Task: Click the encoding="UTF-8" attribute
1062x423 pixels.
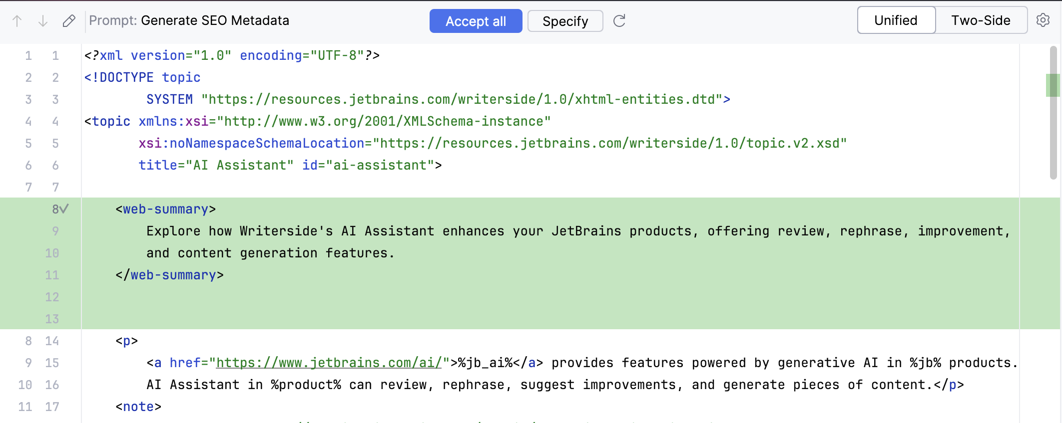Action: (x=302, y=55)
